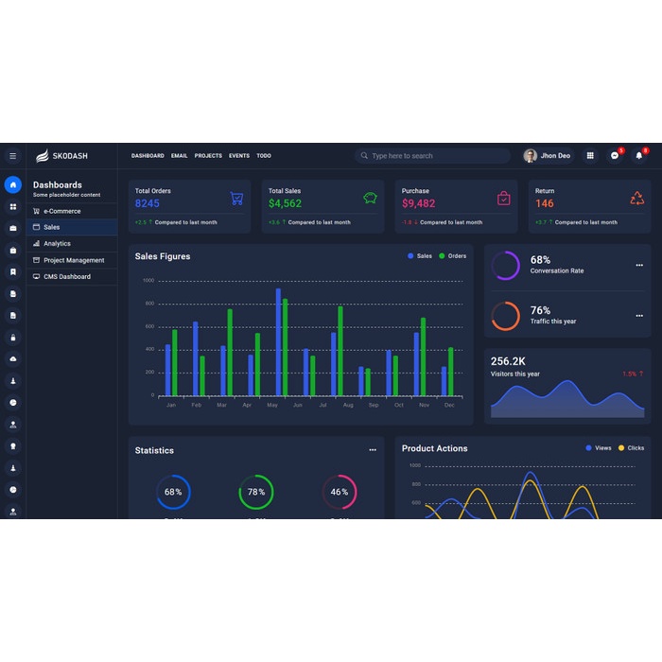Viewport: 662px width, 662px height.
Task: Click the pink 46% Statistics ring
Action: pos(340,493)
